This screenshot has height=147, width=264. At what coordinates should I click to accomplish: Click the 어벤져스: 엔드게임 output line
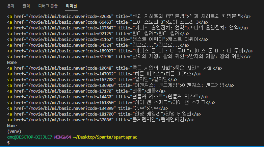121,85
